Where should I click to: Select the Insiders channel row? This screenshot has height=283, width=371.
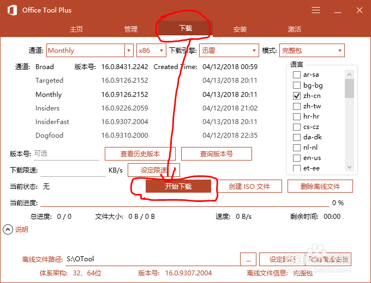pyautogui.click(x=146, y=108)
